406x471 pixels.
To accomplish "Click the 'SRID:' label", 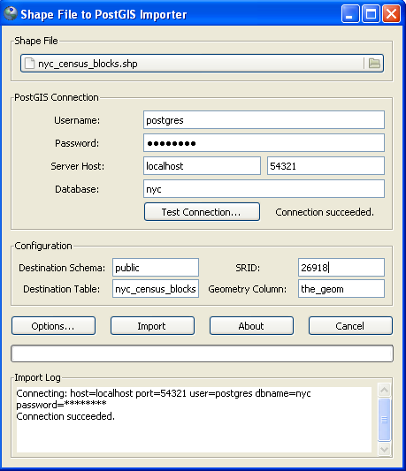I will (248, 268).
